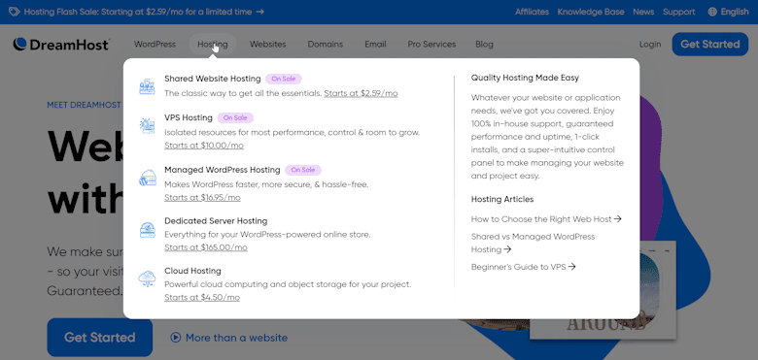Image resolution: width=758 pixels, height=360 pixels.
Task: Click the globe language icon
Action: click(x=712, y=12)
